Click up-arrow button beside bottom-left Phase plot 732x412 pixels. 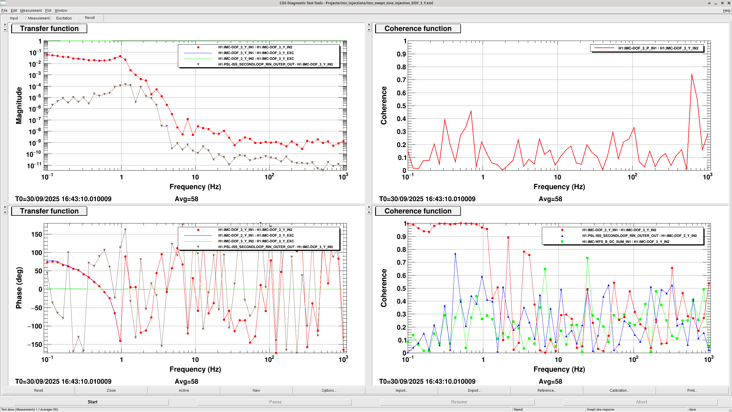point(5,212)
